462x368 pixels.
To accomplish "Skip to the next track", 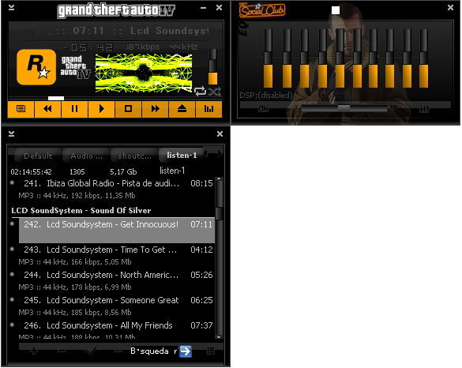I will (x=156, y=109).
